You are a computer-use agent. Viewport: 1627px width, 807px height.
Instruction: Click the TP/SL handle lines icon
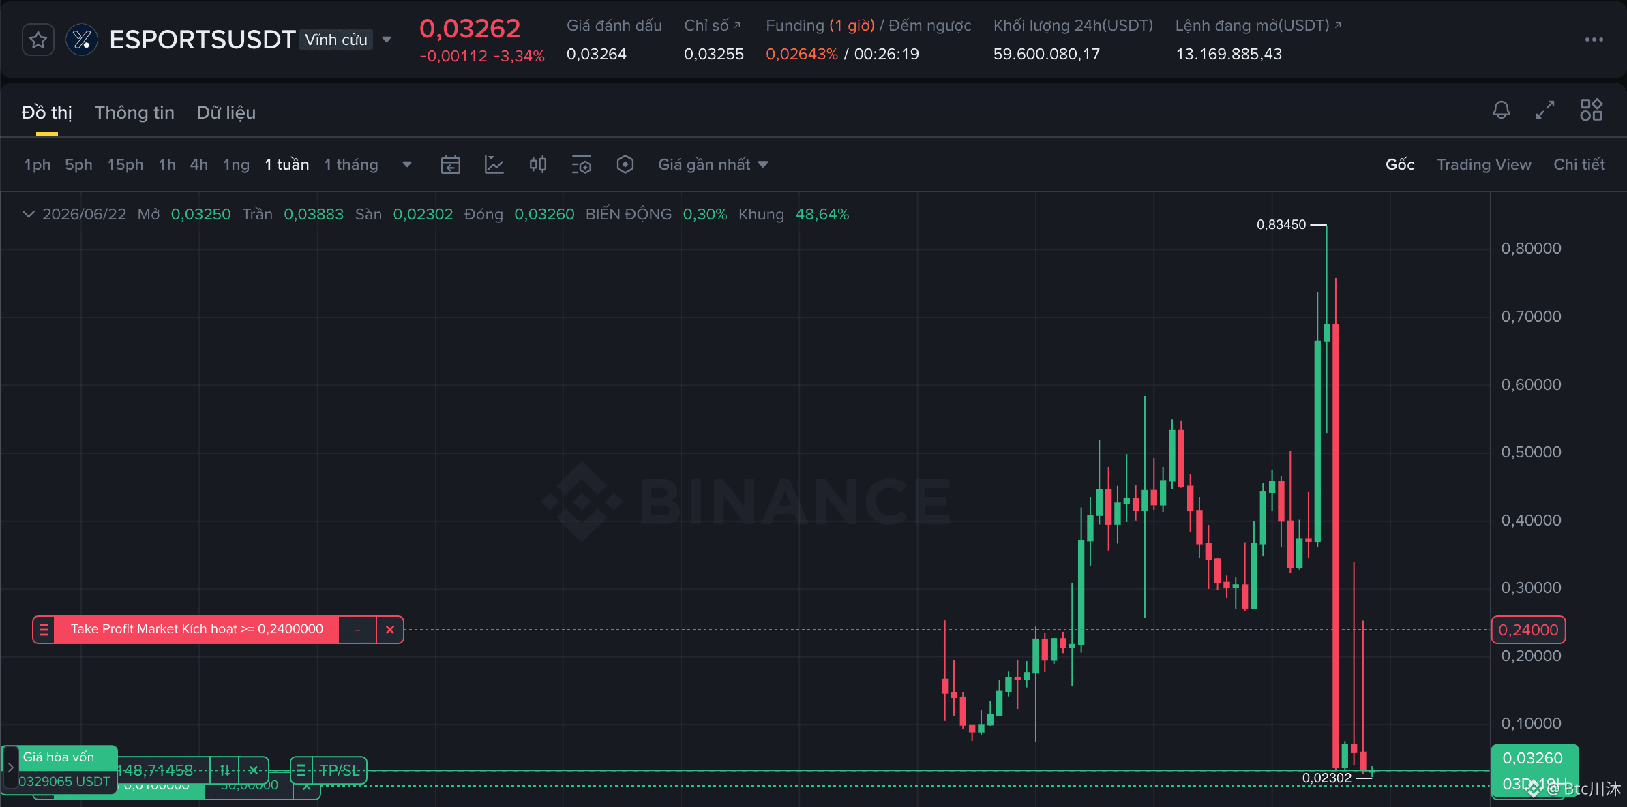[301, 770]
